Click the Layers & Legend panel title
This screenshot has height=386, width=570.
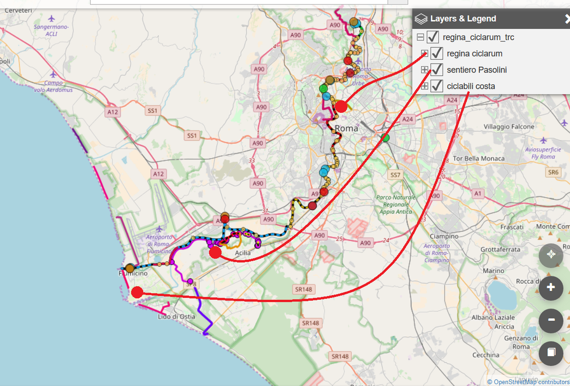463,18
